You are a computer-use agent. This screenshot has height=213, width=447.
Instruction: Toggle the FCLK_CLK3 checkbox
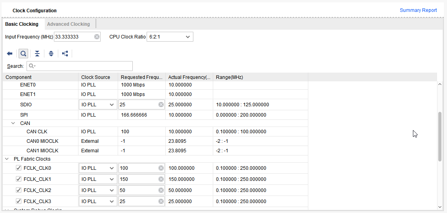(x=19, y=201)
